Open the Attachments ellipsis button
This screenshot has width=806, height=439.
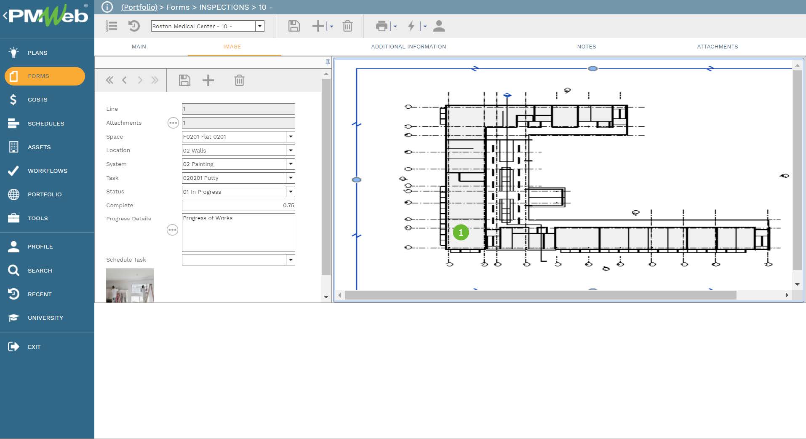point(173,123)
